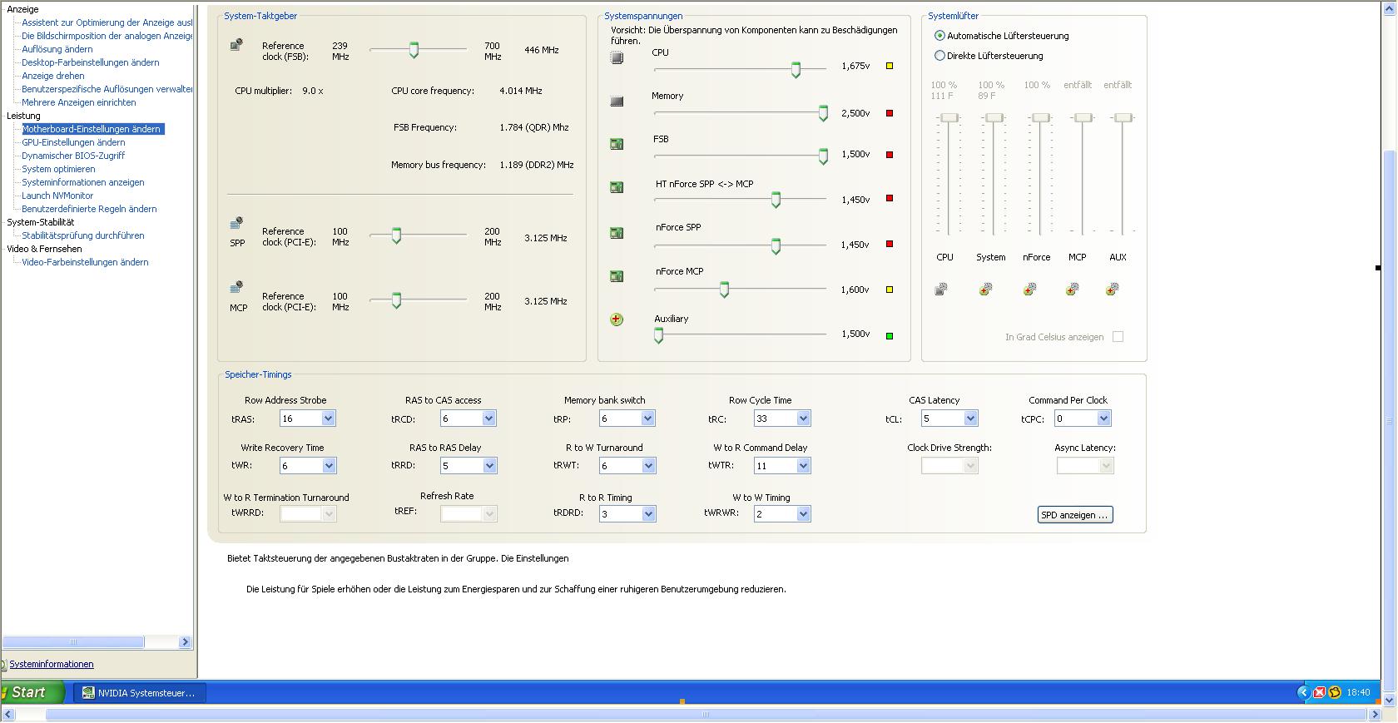Open the tRCD dropdown
Screen dimensions: 1398x723
488,418
